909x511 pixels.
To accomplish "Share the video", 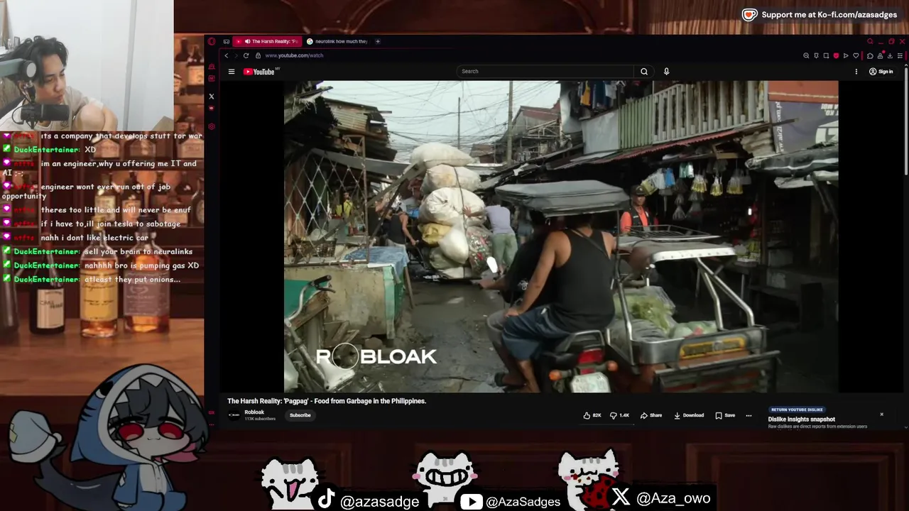I will tap(651, 415).
